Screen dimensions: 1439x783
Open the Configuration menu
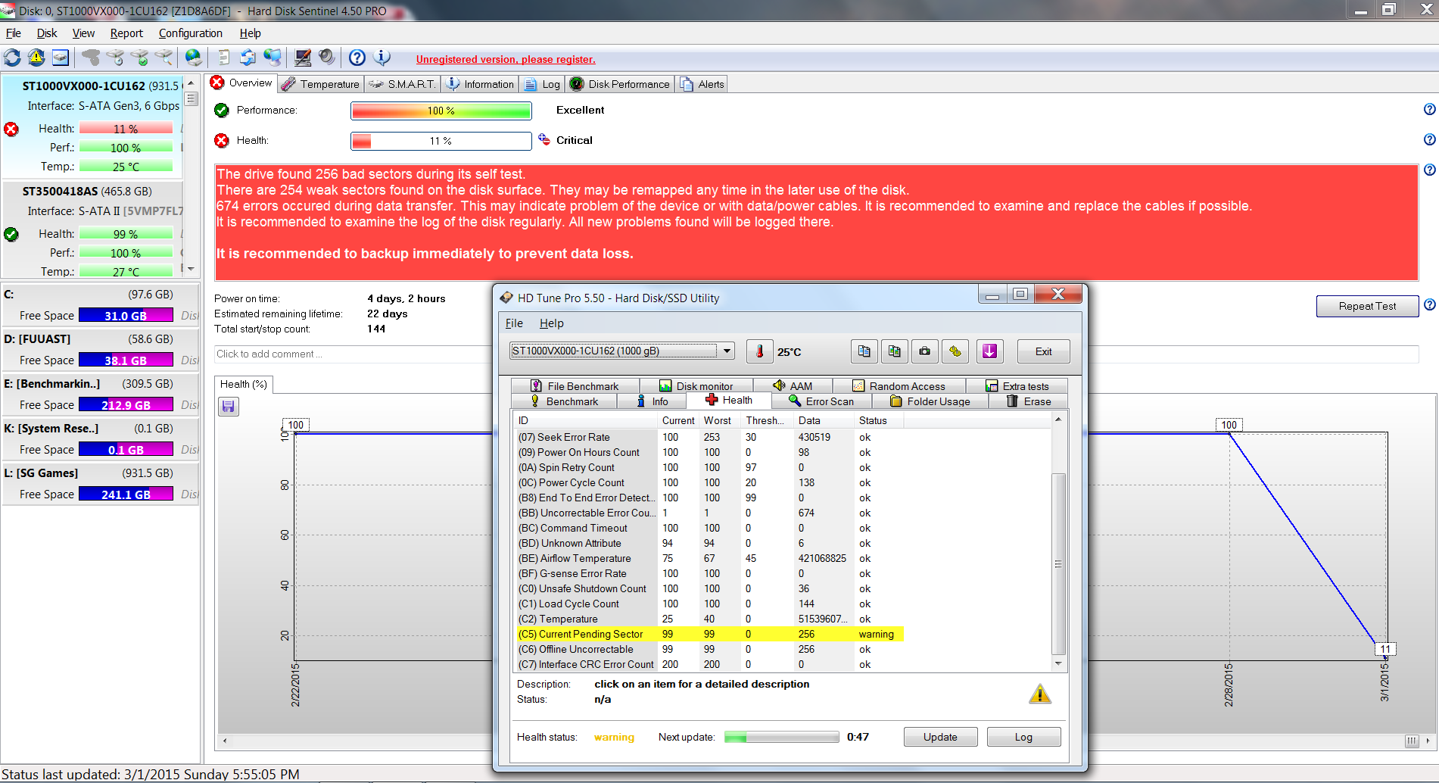click(x=190, y=33)
